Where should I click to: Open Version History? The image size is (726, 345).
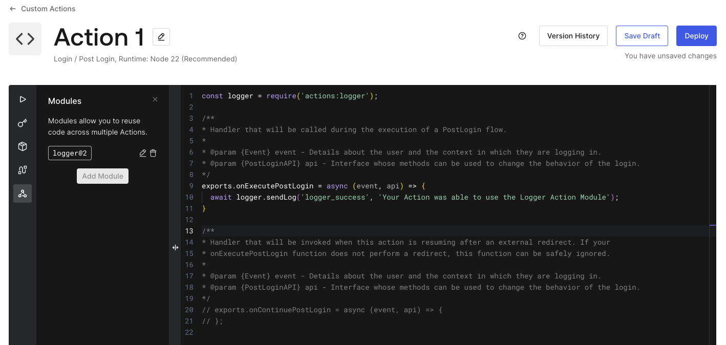(x=573, y=36)
